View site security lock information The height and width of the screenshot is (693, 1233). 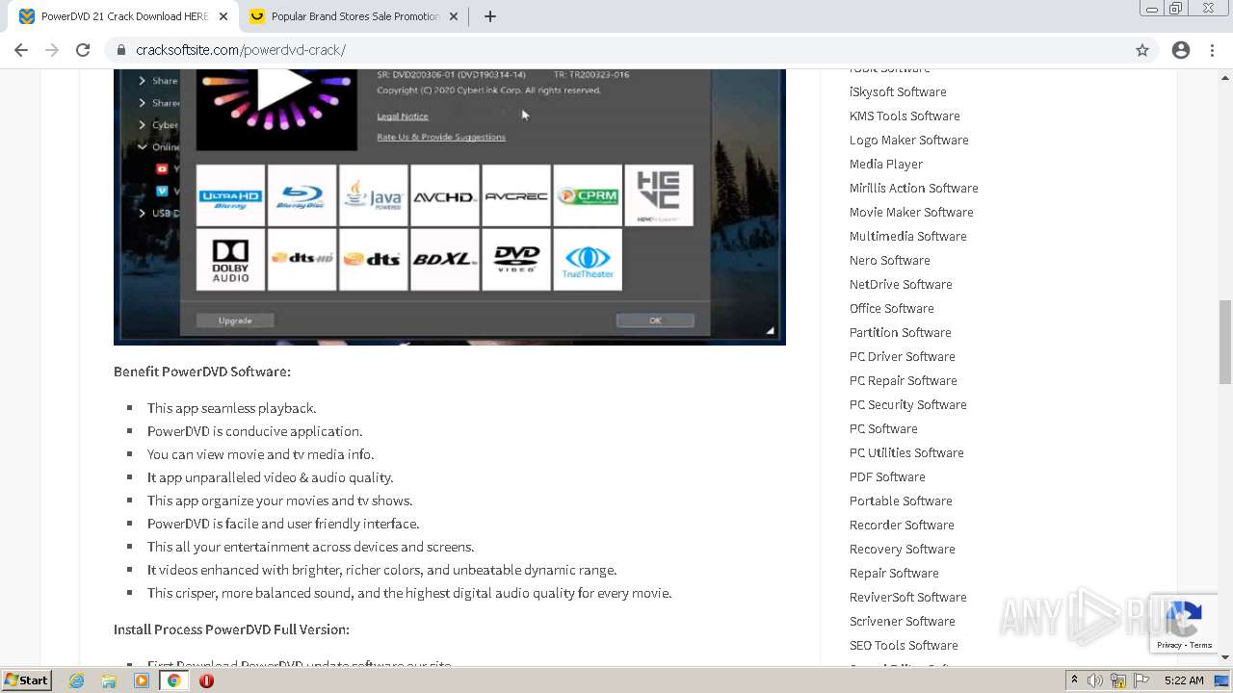pyautogui.click(x=120, y=50)
